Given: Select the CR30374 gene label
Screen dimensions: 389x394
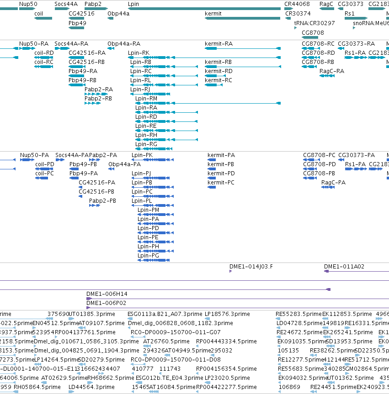Looking at the screenshot, I should (298, 14).
